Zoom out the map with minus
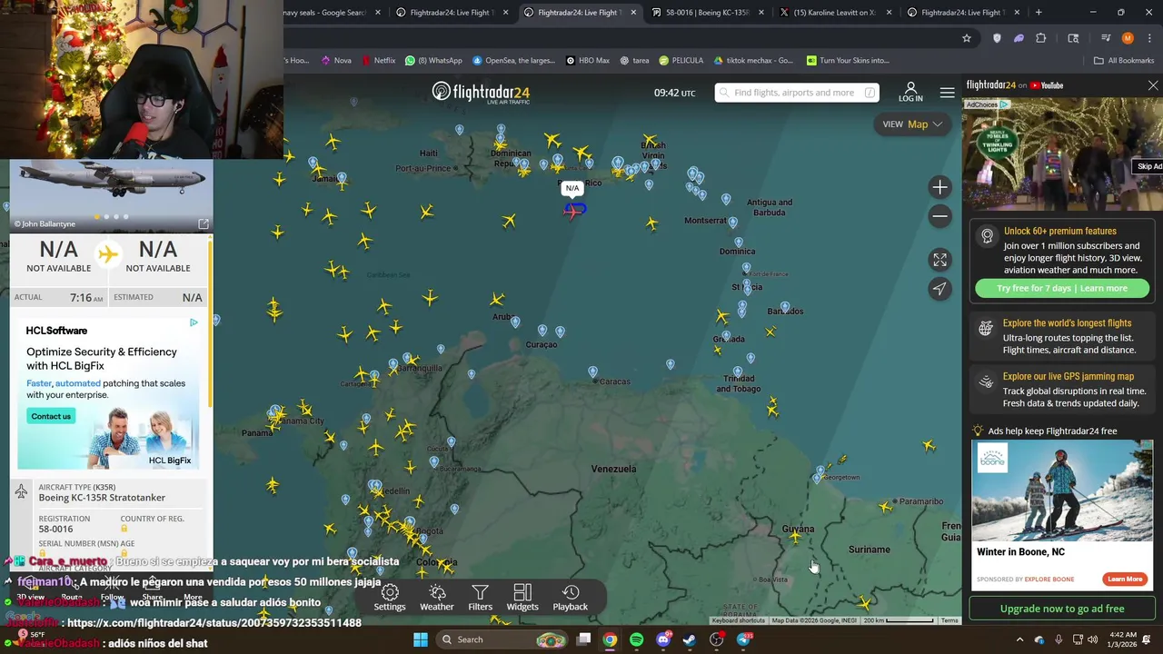Image resolution: width=1163 pixels, height=654 pixels. pyautogui.click(x=939, y=216)
